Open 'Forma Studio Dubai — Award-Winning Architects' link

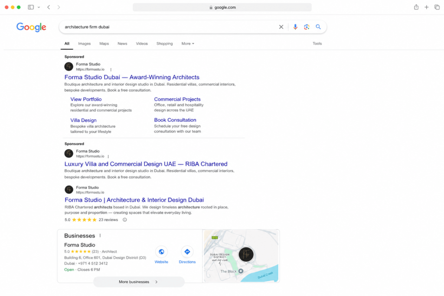(x=132, y=77)
